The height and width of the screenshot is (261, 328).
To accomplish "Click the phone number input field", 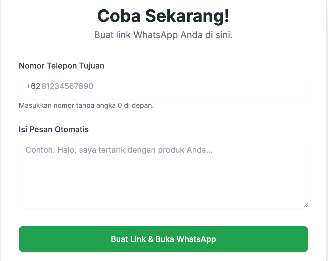I will pos(163,86).
